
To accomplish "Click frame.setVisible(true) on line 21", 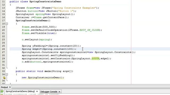I will pyautogui.click(x=39, y=33).
